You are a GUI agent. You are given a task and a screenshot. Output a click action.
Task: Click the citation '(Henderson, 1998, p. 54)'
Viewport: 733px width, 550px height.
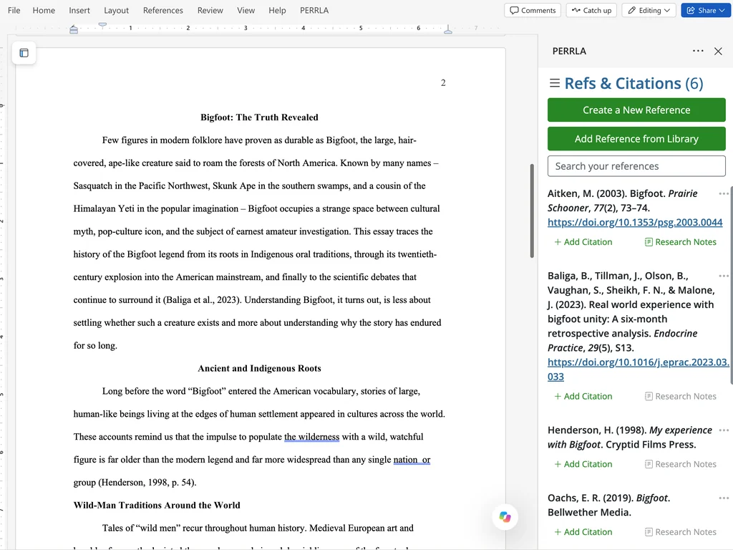147,482
